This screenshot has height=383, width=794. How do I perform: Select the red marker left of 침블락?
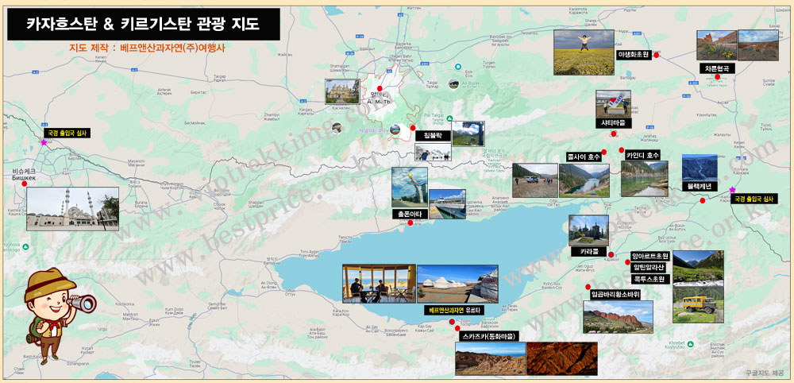[x=413, y=128]
